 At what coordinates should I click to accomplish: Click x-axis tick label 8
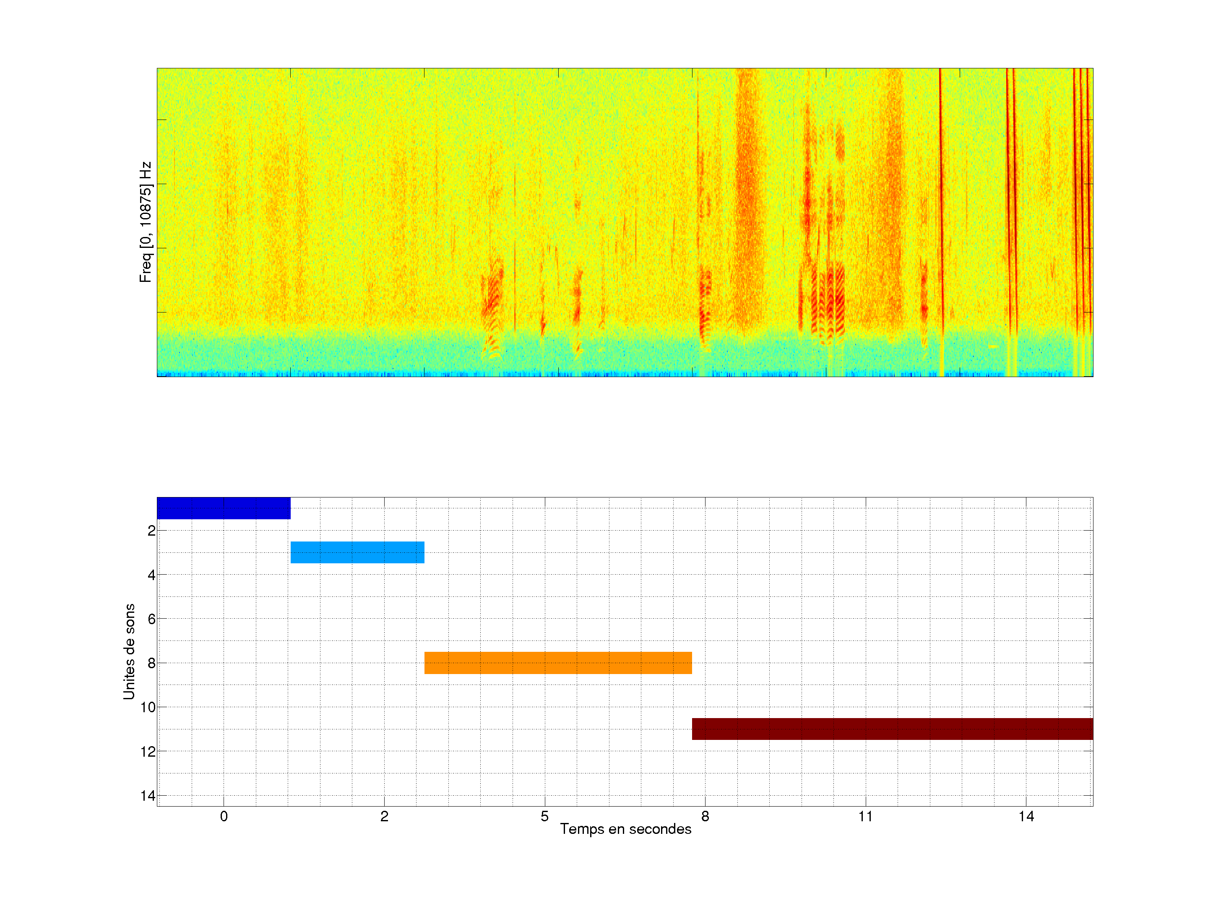click(705, 816)
